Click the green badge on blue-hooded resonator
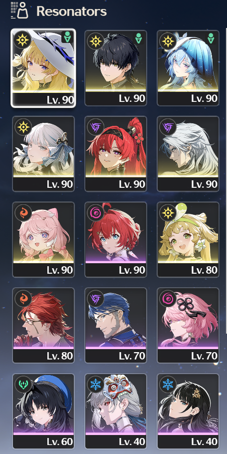Viewport: 227px width, 454px height. [x=211, y=38]
